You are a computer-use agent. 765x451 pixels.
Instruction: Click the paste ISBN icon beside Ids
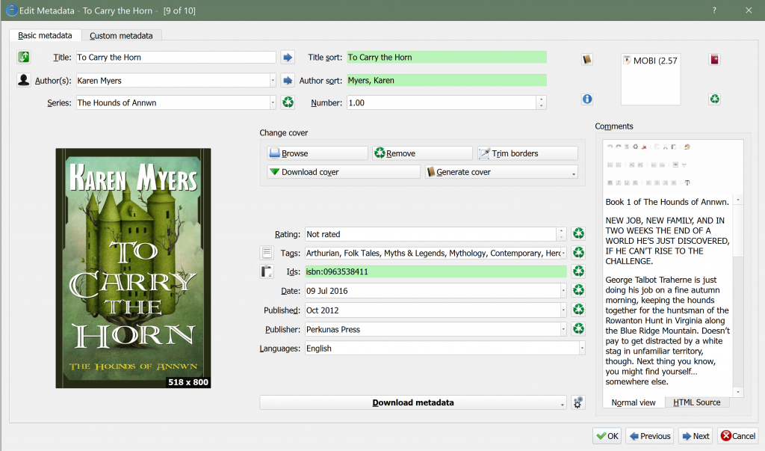click(x=267, y=271)
